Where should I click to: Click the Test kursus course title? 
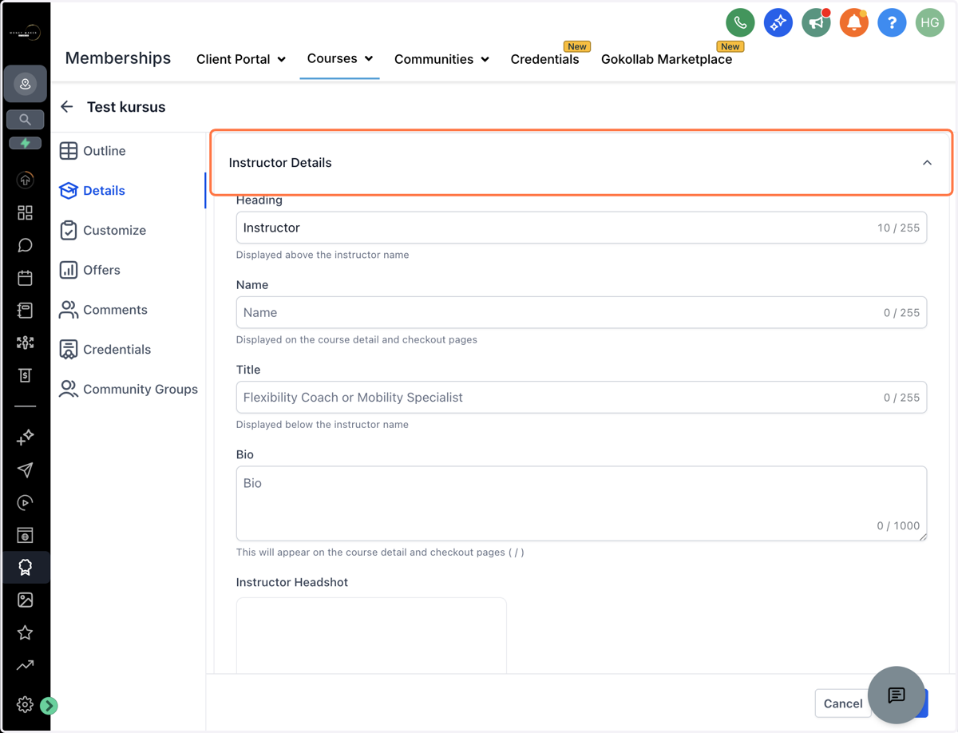pyautogui.click(x=126, y=107)
